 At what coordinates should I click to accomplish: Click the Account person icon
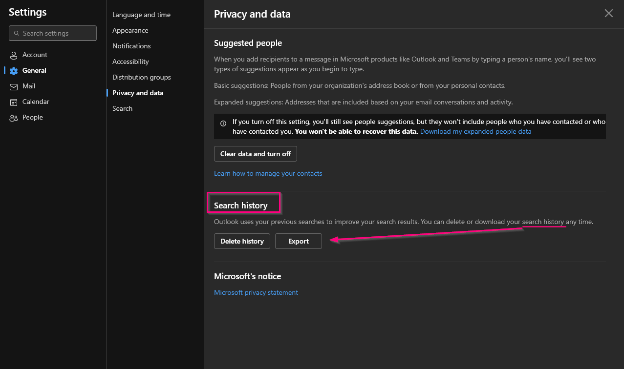pos(14,55)
